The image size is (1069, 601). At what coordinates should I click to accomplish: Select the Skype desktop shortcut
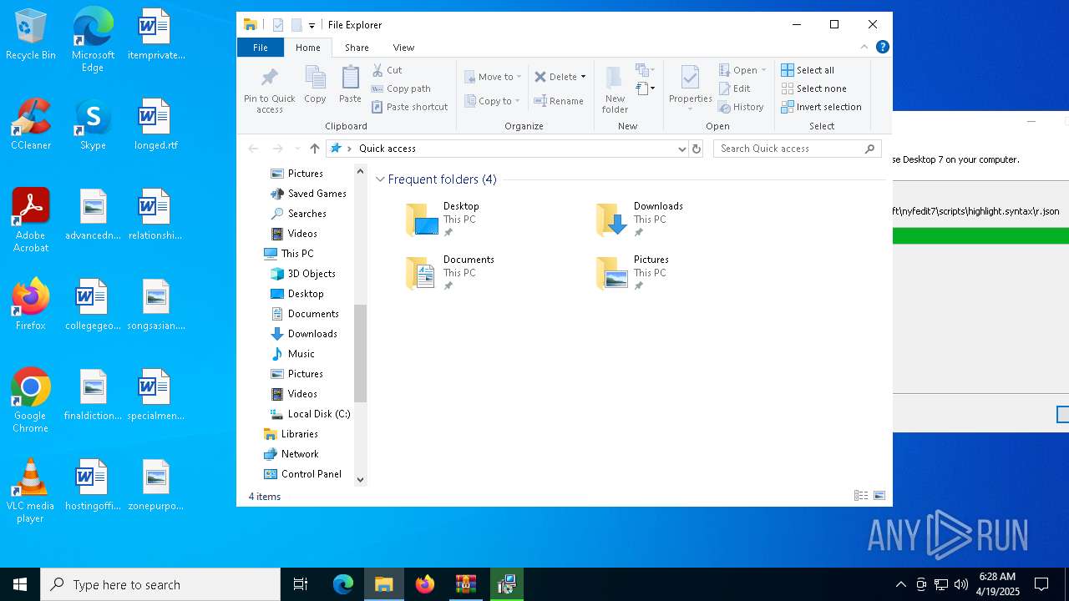(93, 124)
